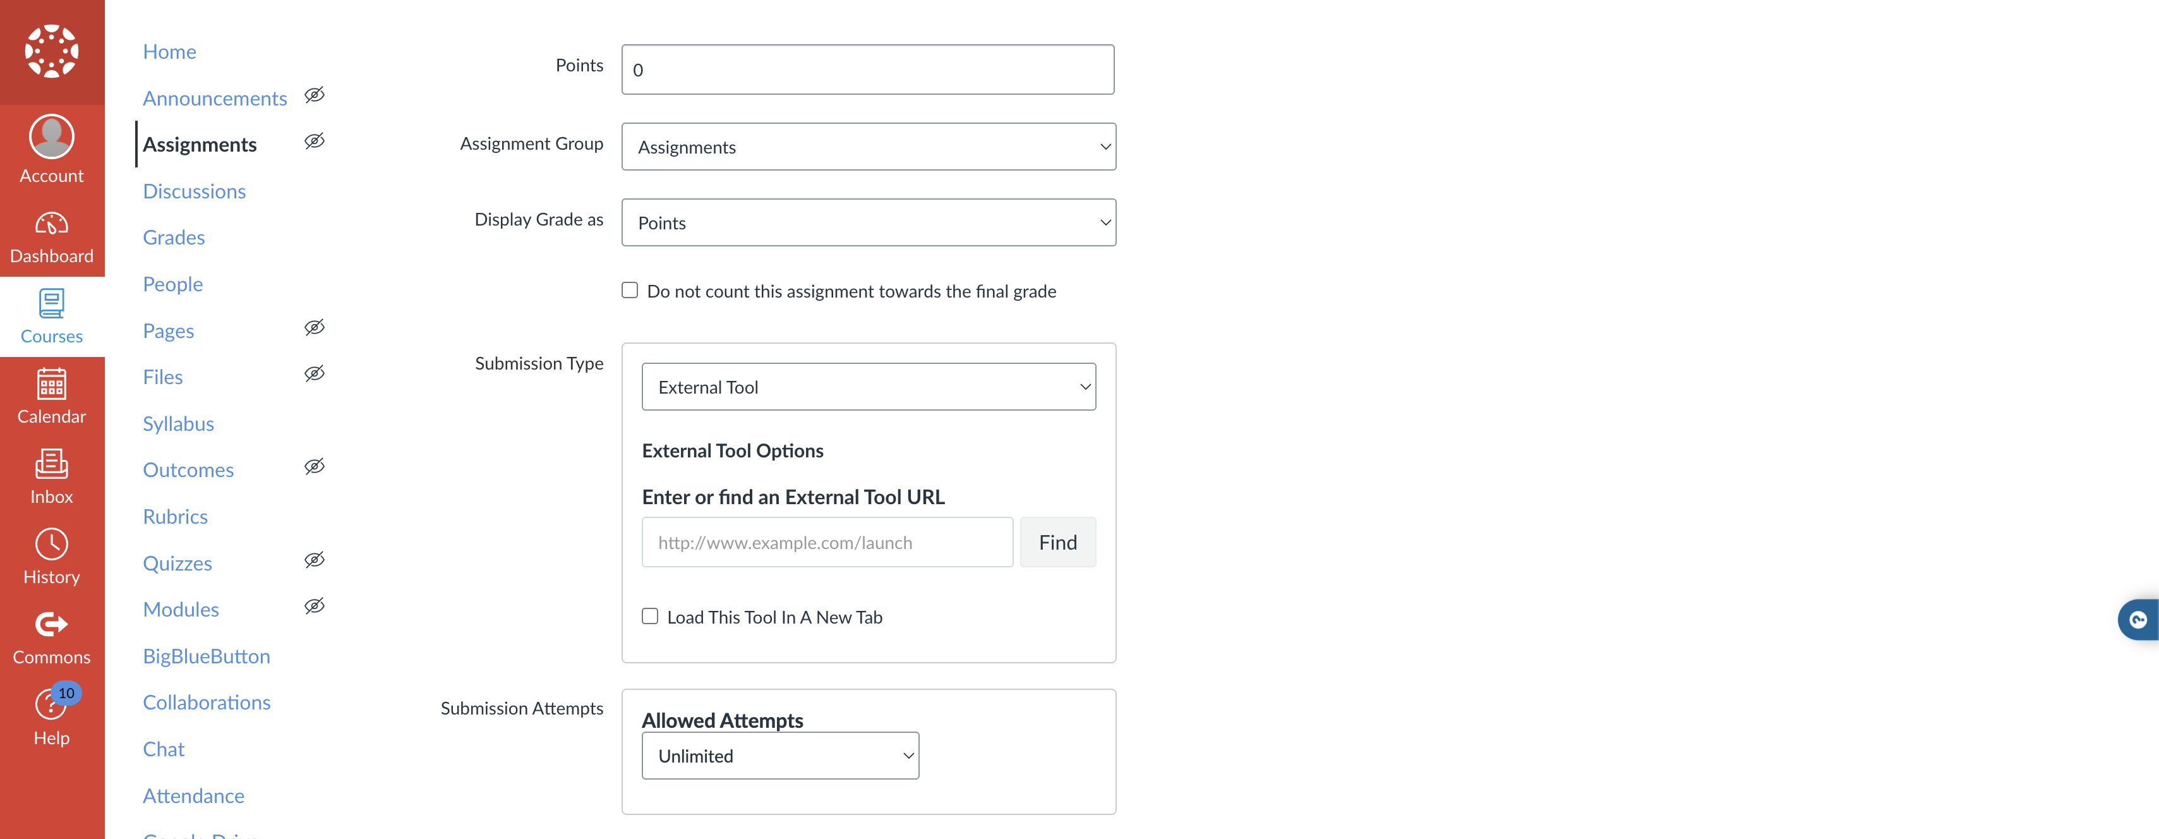
Task: Click the External Tool URL input field
Action: coord(826,541)
